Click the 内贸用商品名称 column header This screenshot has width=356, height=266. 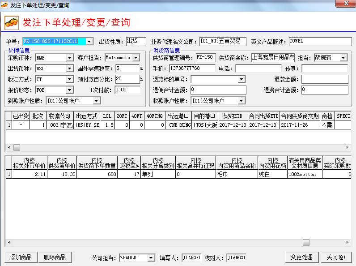(x=237, y=163)
